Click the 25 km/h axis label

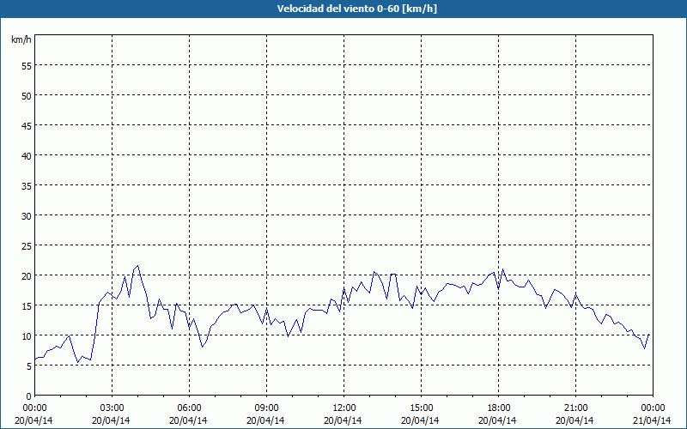[x=27, y=245]
